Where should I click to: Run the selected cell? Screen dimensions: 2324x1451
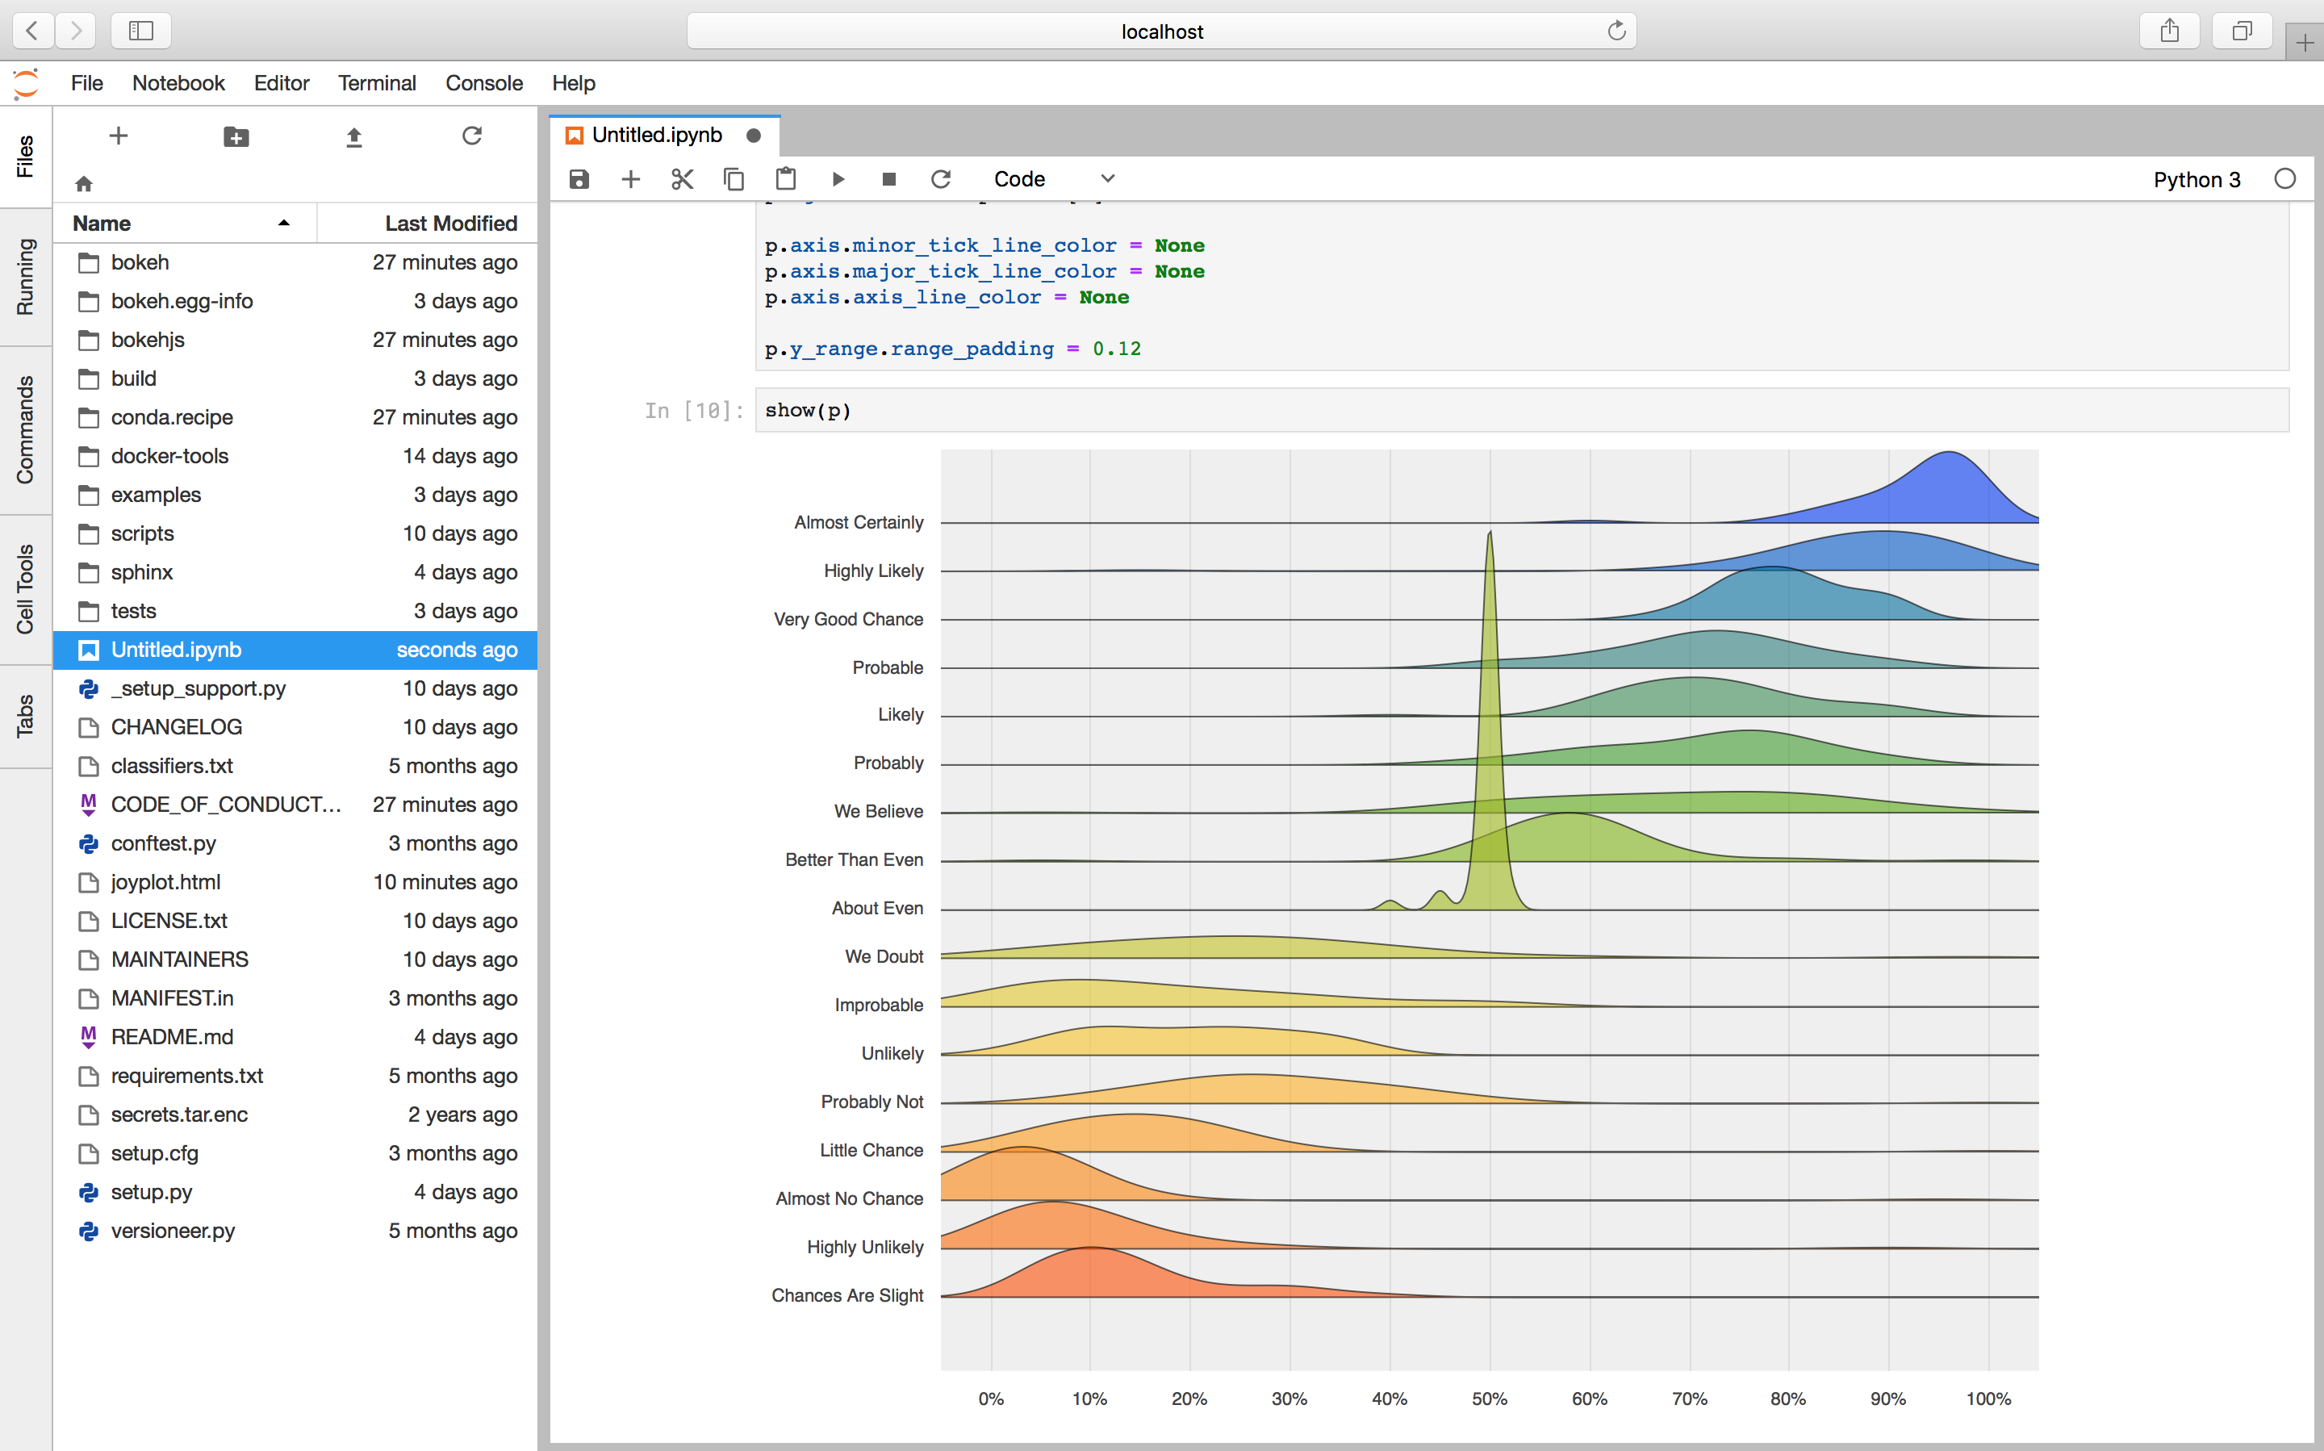838,179
